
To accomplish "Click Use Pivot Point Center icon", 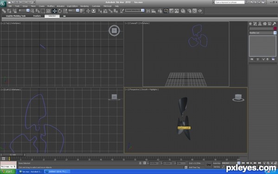I will coord(82,11).
